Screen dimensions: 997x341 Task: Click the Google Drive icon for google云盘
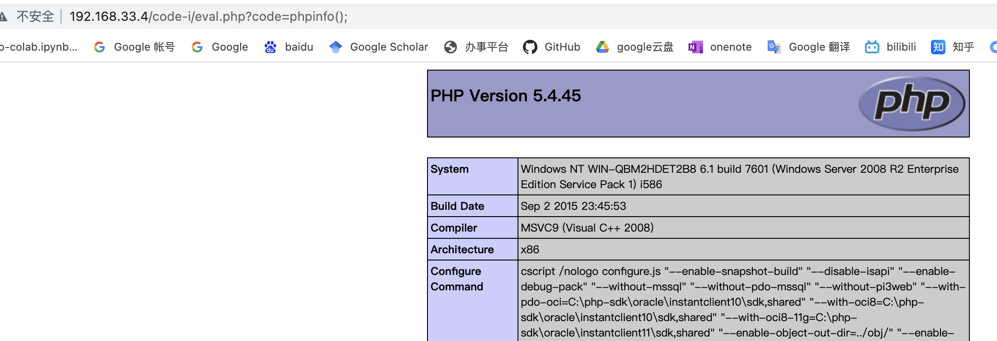pos(603,47)
